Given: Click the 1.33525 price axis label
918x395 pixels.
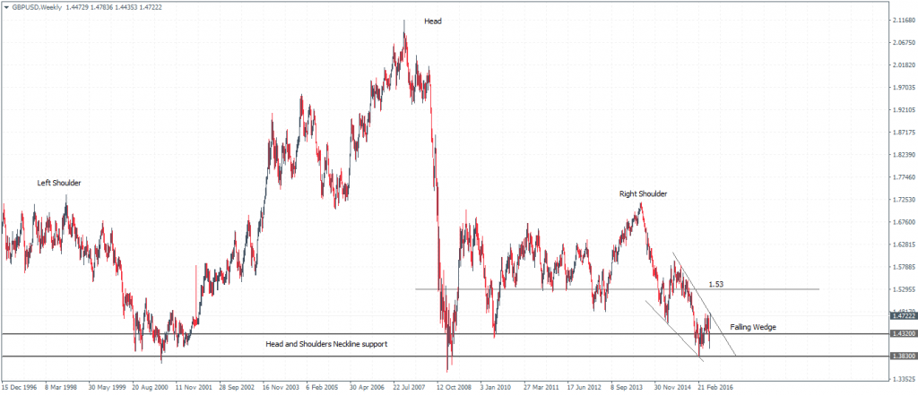Looking at the screenshot, I should [x=904, y=379].
